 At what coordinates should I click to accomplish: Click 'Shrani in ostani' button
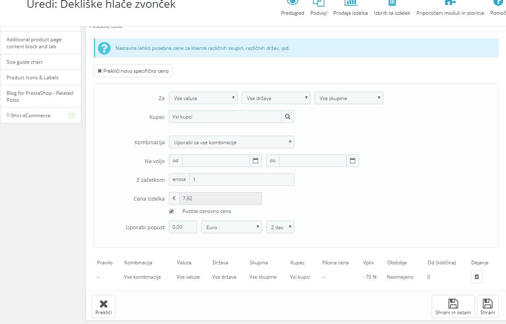(453, 306)
